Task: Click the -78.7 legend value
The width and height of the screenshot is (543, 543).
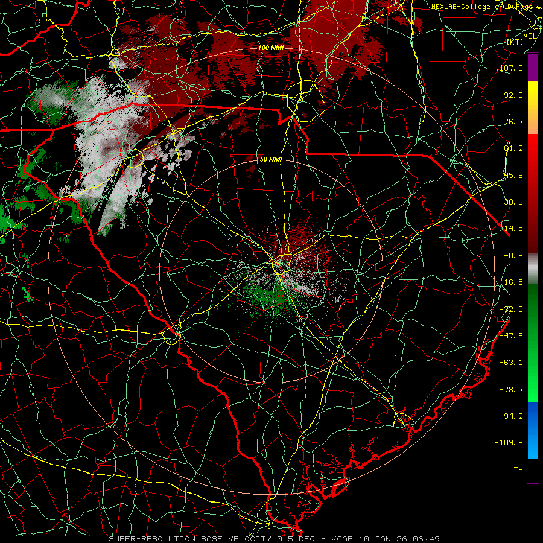Action: pos(511,390)
